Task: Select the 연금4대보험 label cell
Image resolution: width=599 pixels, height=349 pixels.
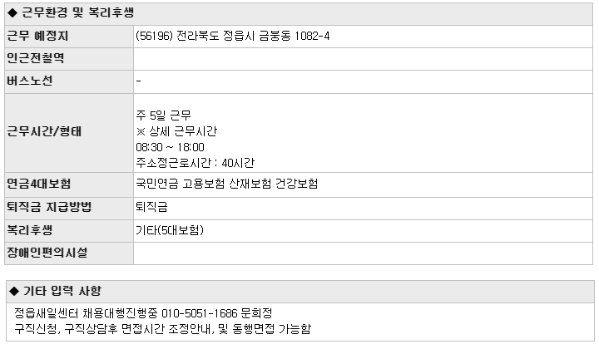Action: (x=69, y=184)
